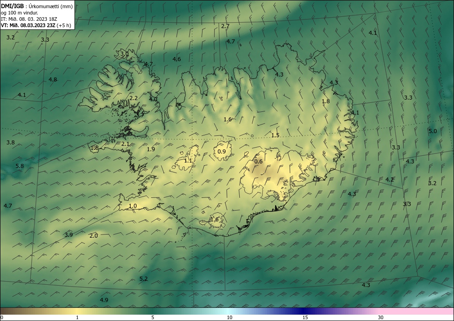Click the colorbar tick label '1'
This screenshot has height=321, width=454.
[x=77, y=318]
